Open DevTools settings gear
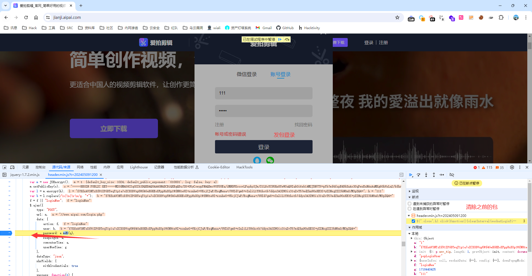 (x=512, y=167)
